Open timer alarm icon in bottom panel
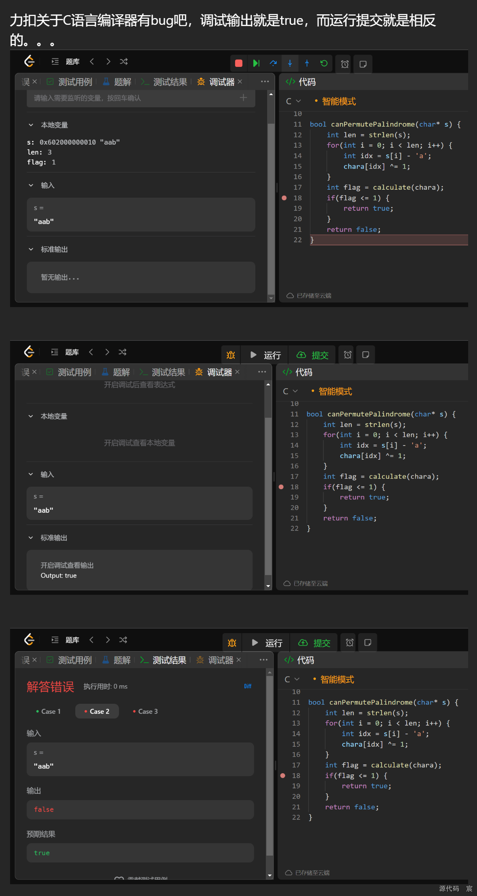This screenshot has height=896, width=477. 350,642
